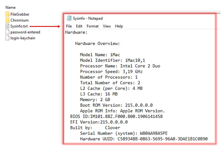The image size is (224, 149).
Task: Click the BIOS ID:IM101.88Z.F000.B00.1906141458 line
Action: pyautogui.click(x=116, y=117)
